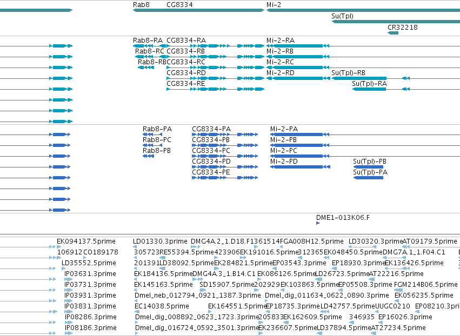Select protein label Mi-2-PC
Viewport: 460px width, 336px height.
click(x=284, y=151)
